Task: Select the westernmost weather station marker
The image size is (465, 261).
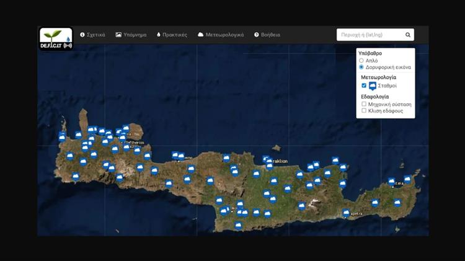Action: pyautogui.click(x=62, y=136)
